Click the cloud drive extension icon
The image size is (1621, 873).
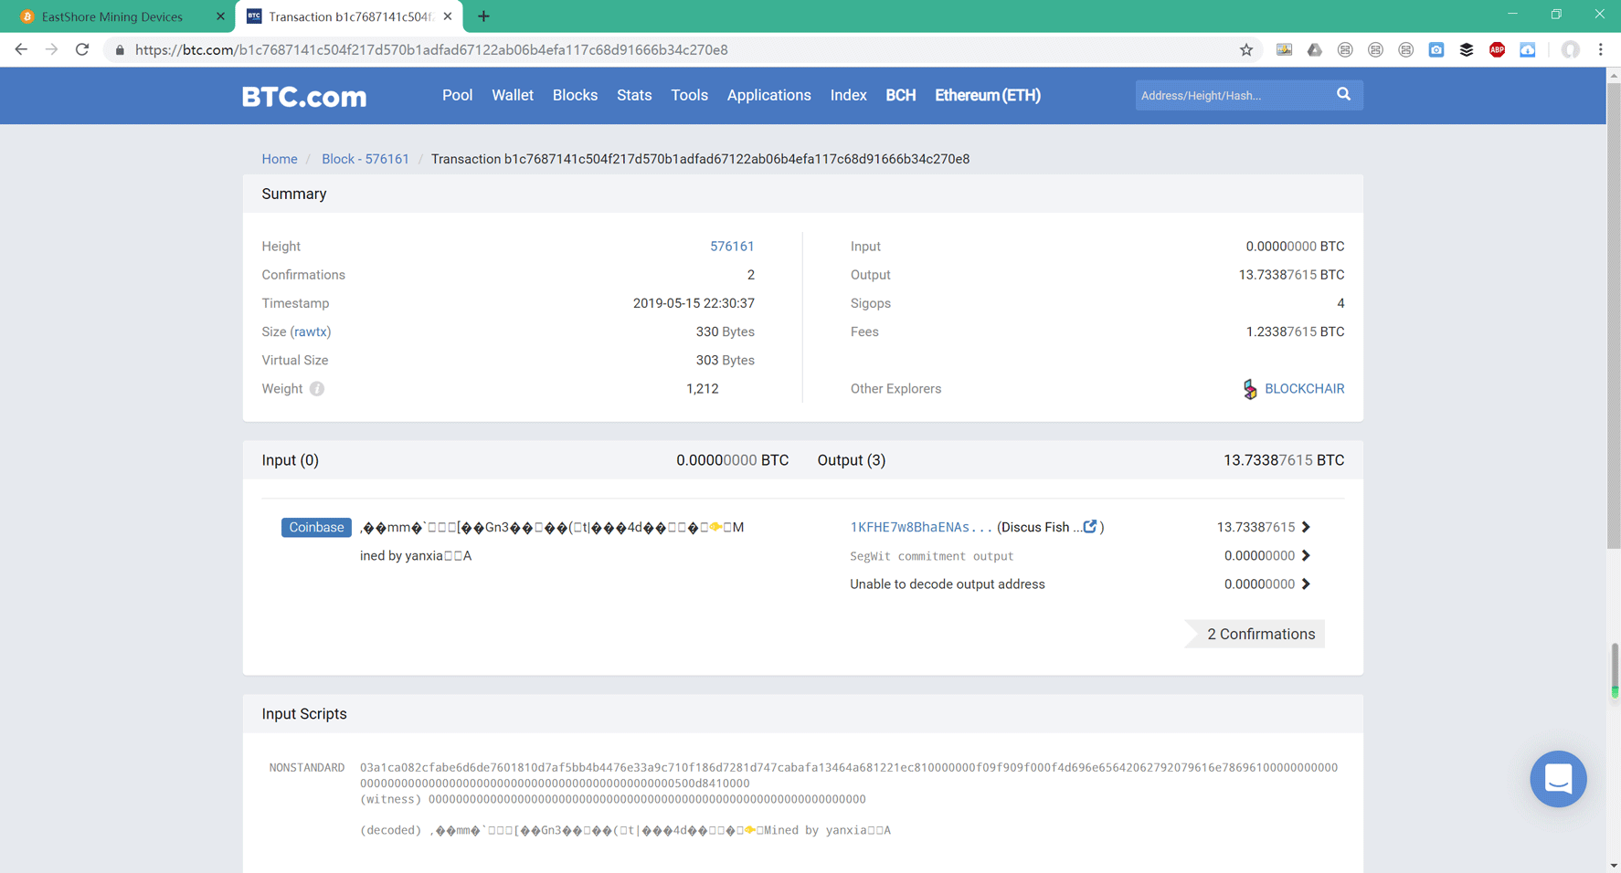tap(1314, 50)
